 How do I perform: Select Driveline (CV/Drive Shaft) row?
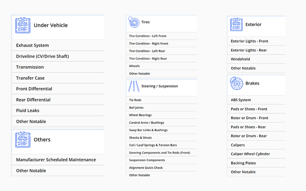coord(58,56)
